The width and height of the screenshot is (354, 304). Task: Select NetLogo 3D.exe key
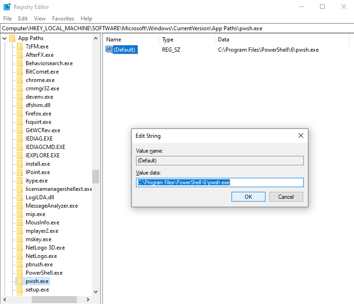click(45, 248)
